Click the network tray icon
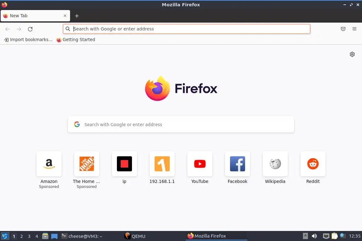This screenshot has height=241, width=362. click(x=326, y=236)
